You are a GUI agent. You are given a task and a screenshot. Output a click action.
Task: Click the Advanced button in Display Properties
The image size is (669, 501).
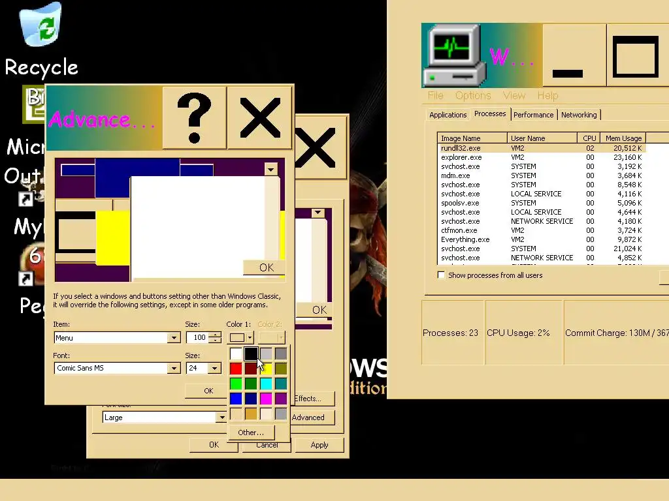click(313, 417)
